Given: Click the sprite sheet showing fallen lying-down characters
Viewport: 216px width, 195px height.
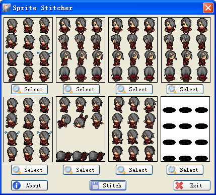Looking at the screenshot, I should 81,129.
